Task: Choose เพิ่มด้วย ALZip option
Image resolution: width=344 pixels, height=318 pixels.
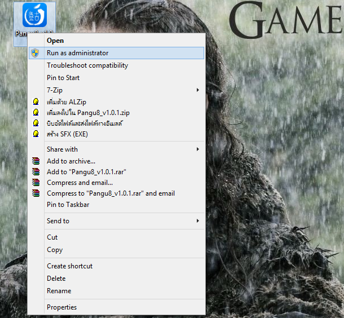Action: (x=117, y=102)
